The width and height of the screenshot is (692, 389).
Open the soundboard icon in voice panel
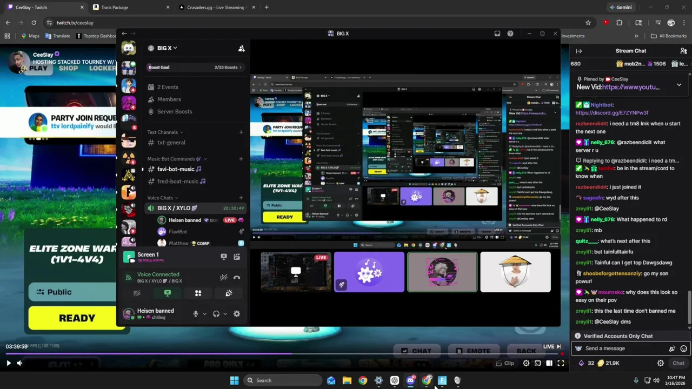229,293
